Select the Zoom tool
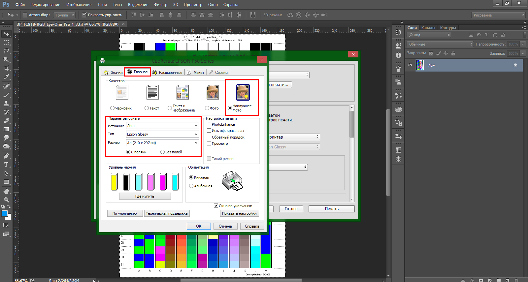The height and width of the screenshot is (282, 528). 6,200
